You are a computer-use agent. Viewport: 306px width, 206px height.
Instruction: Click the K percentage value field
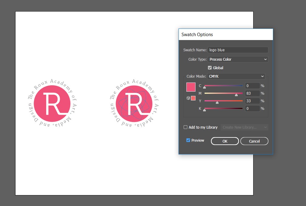click(252, 109)
